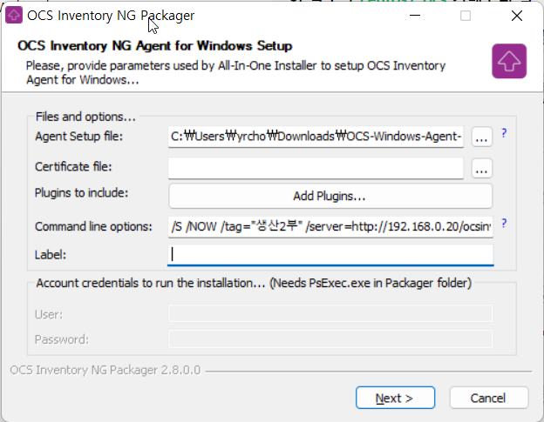Close the OCS Inventory NG Packager window
The width and height of the screenshot is (544, 422).
517,16
